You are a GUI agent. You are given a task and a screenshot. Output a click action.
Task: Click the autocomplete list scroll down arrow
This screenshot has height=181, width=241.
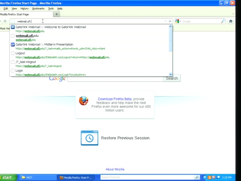click(x=170, y=74)
